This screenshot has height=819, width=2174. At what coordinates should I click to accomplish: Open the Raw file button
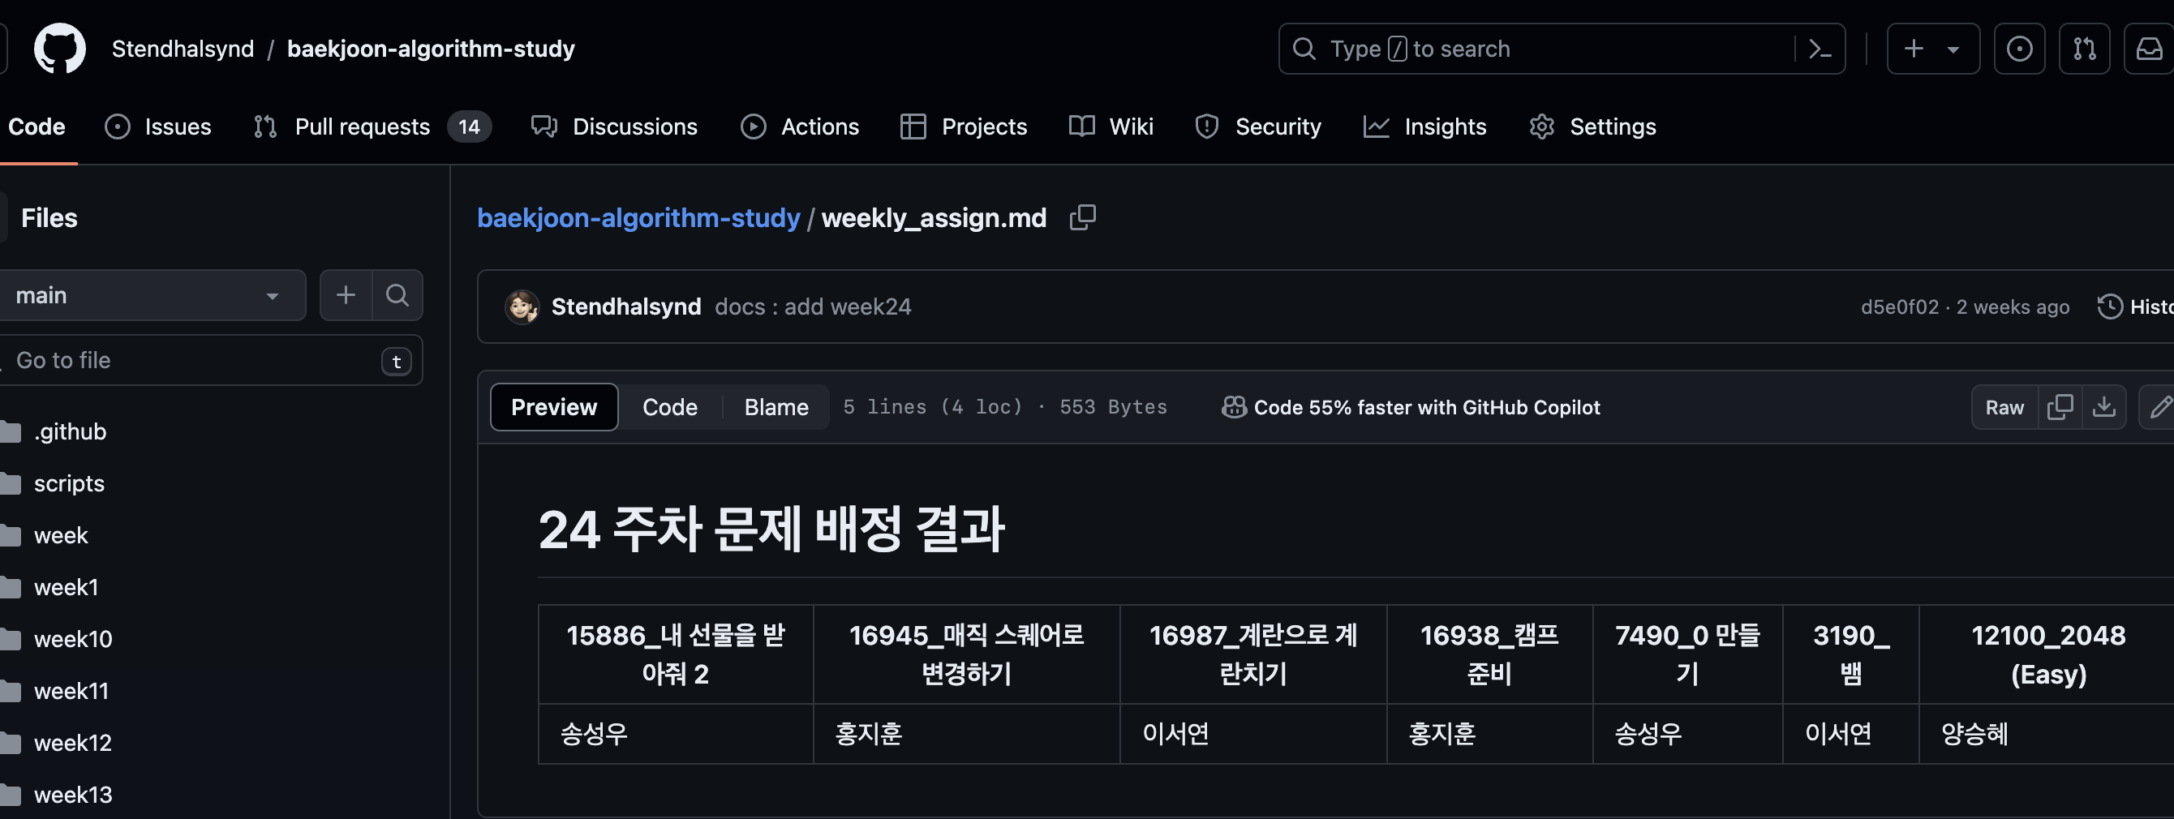2004,407
